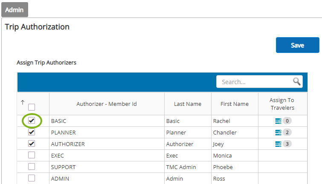Check the EXEC authorizer checkbox
The height and width of the screenshot is (184, 322).
click(x=32, y=155)
